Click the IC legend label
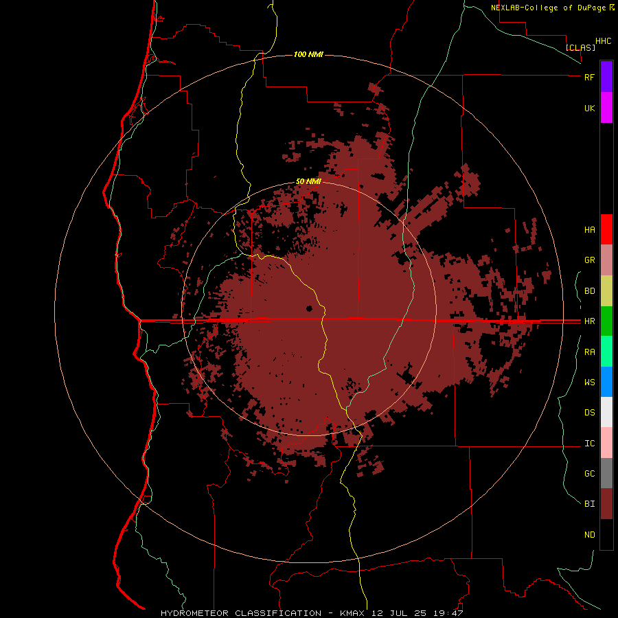This screenshot has height=618, width=618. (x=589, y=444)
